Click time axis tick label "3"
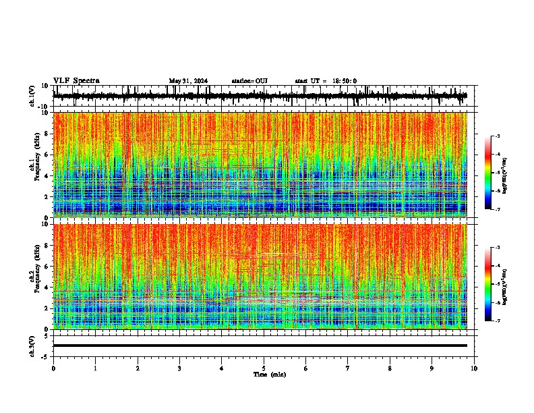 click(x=179, y=368)
